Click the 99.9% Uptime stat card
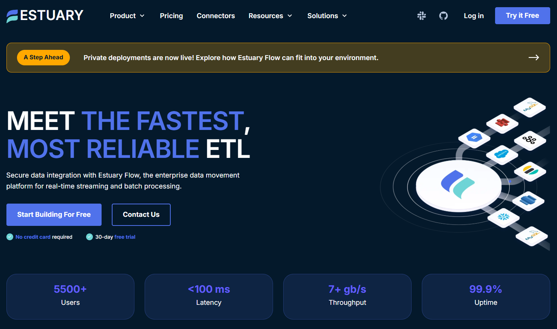 point(486,297)
